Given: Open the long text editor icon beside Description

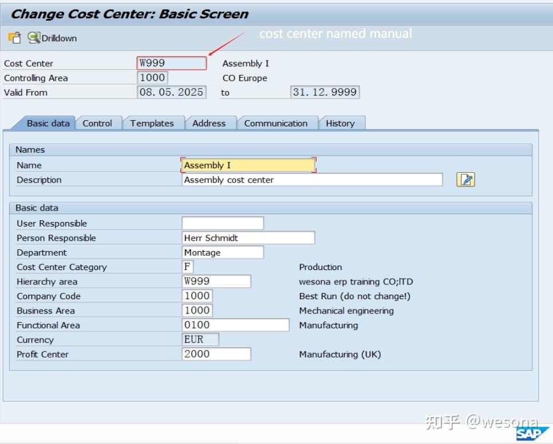Looking at the screenshot, I should pyautogui.click(x=465, y=180).
